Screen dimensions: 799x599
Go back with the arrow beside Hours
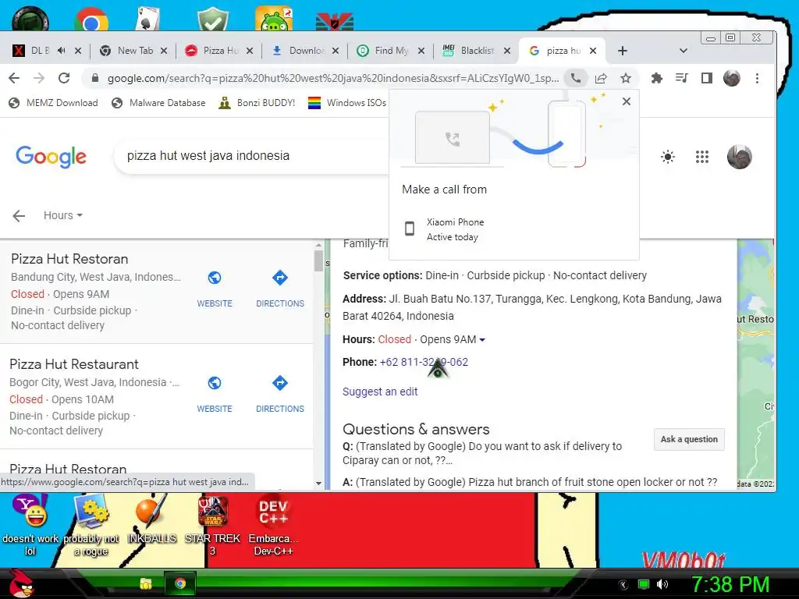[x=19, y=215]
